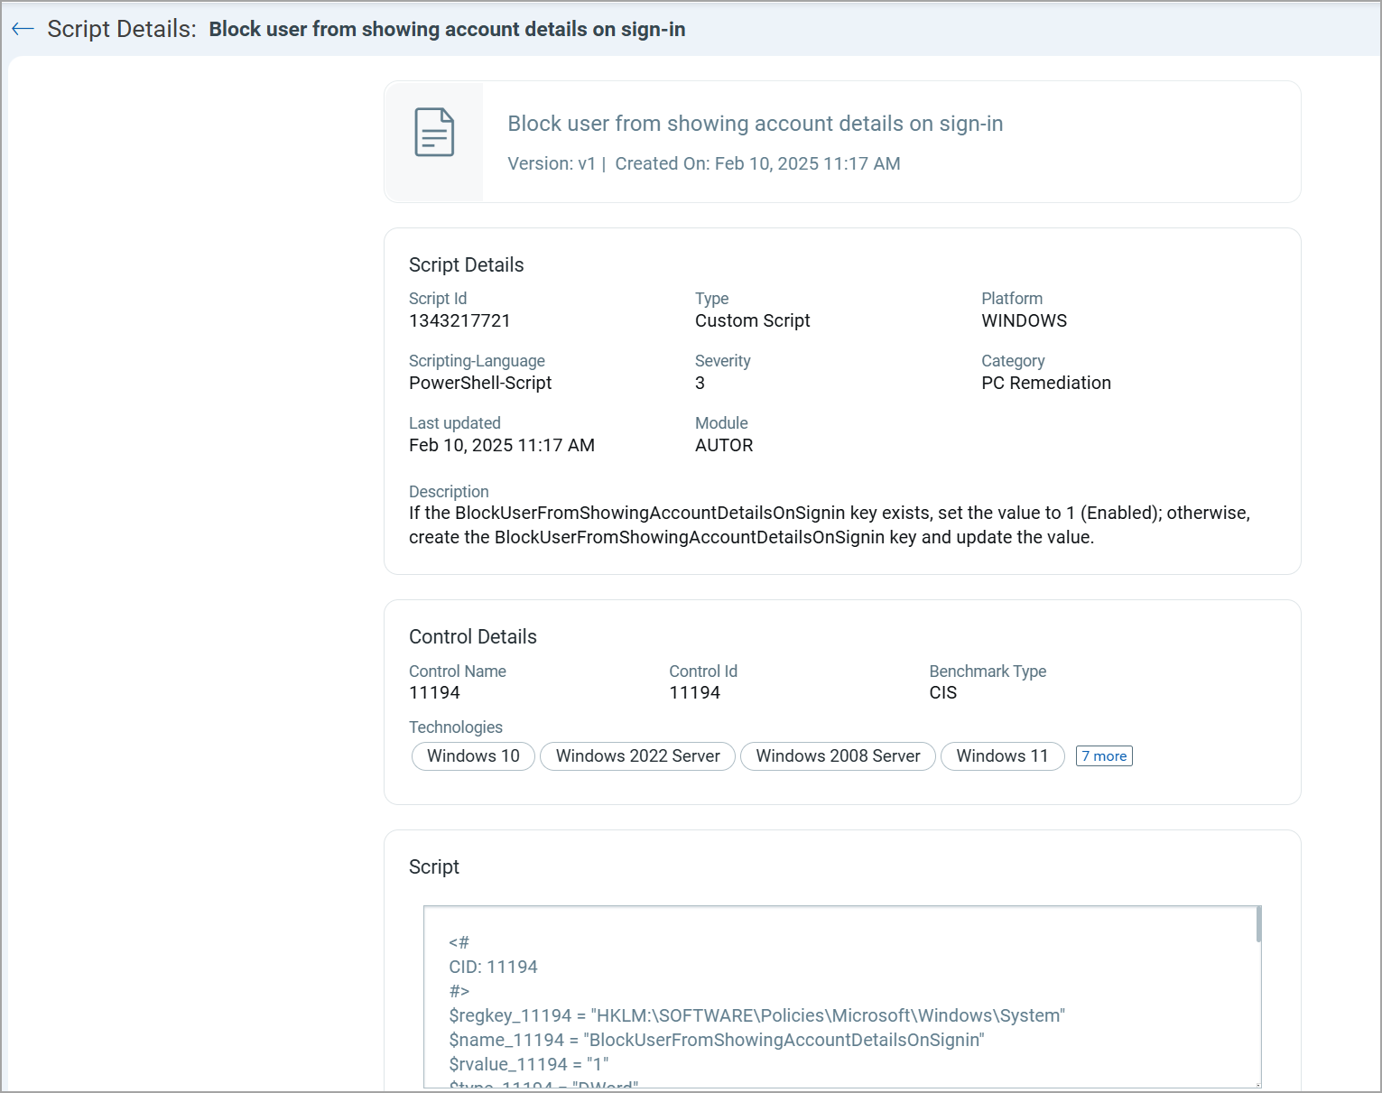Click the Windows 10 technology tag
The height and width of the screenshot is (1093, 1382).
coord(472,755)
